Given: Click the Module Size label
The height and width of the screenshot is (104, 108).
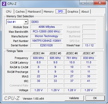Looking at the screenshot, I should pyautogui.click(x=21, y=27).
